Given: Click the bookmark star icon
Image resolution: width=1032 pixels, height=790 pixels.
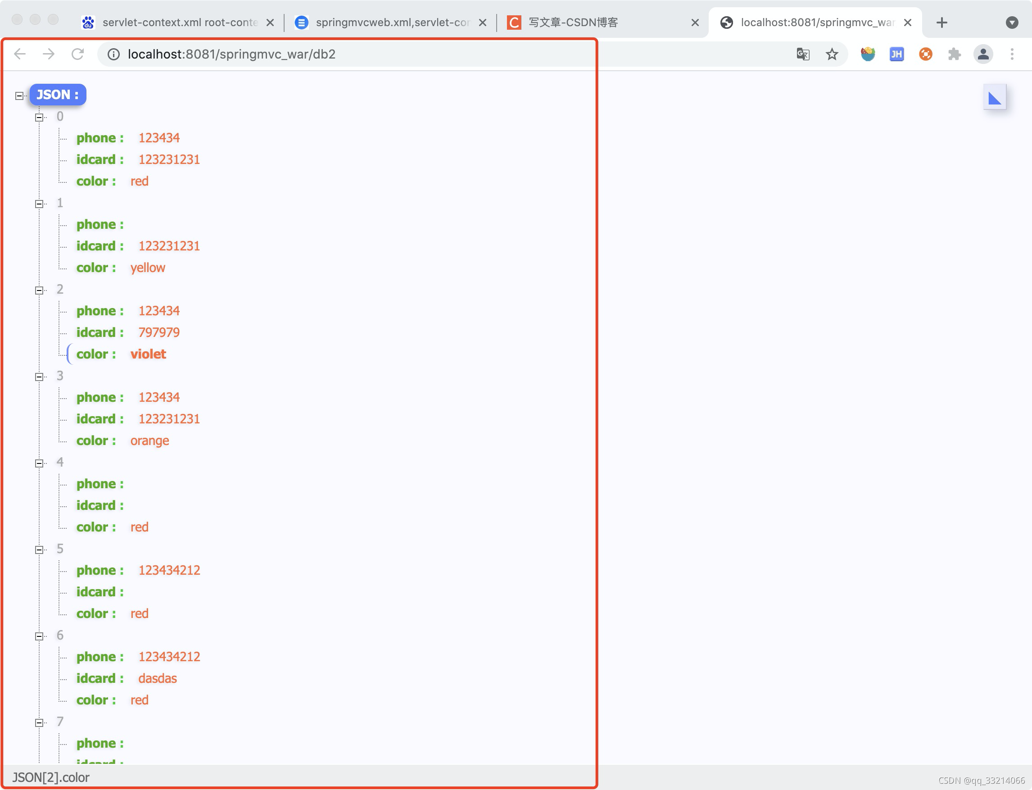Looking at the screenshot, I should (831, 54).
